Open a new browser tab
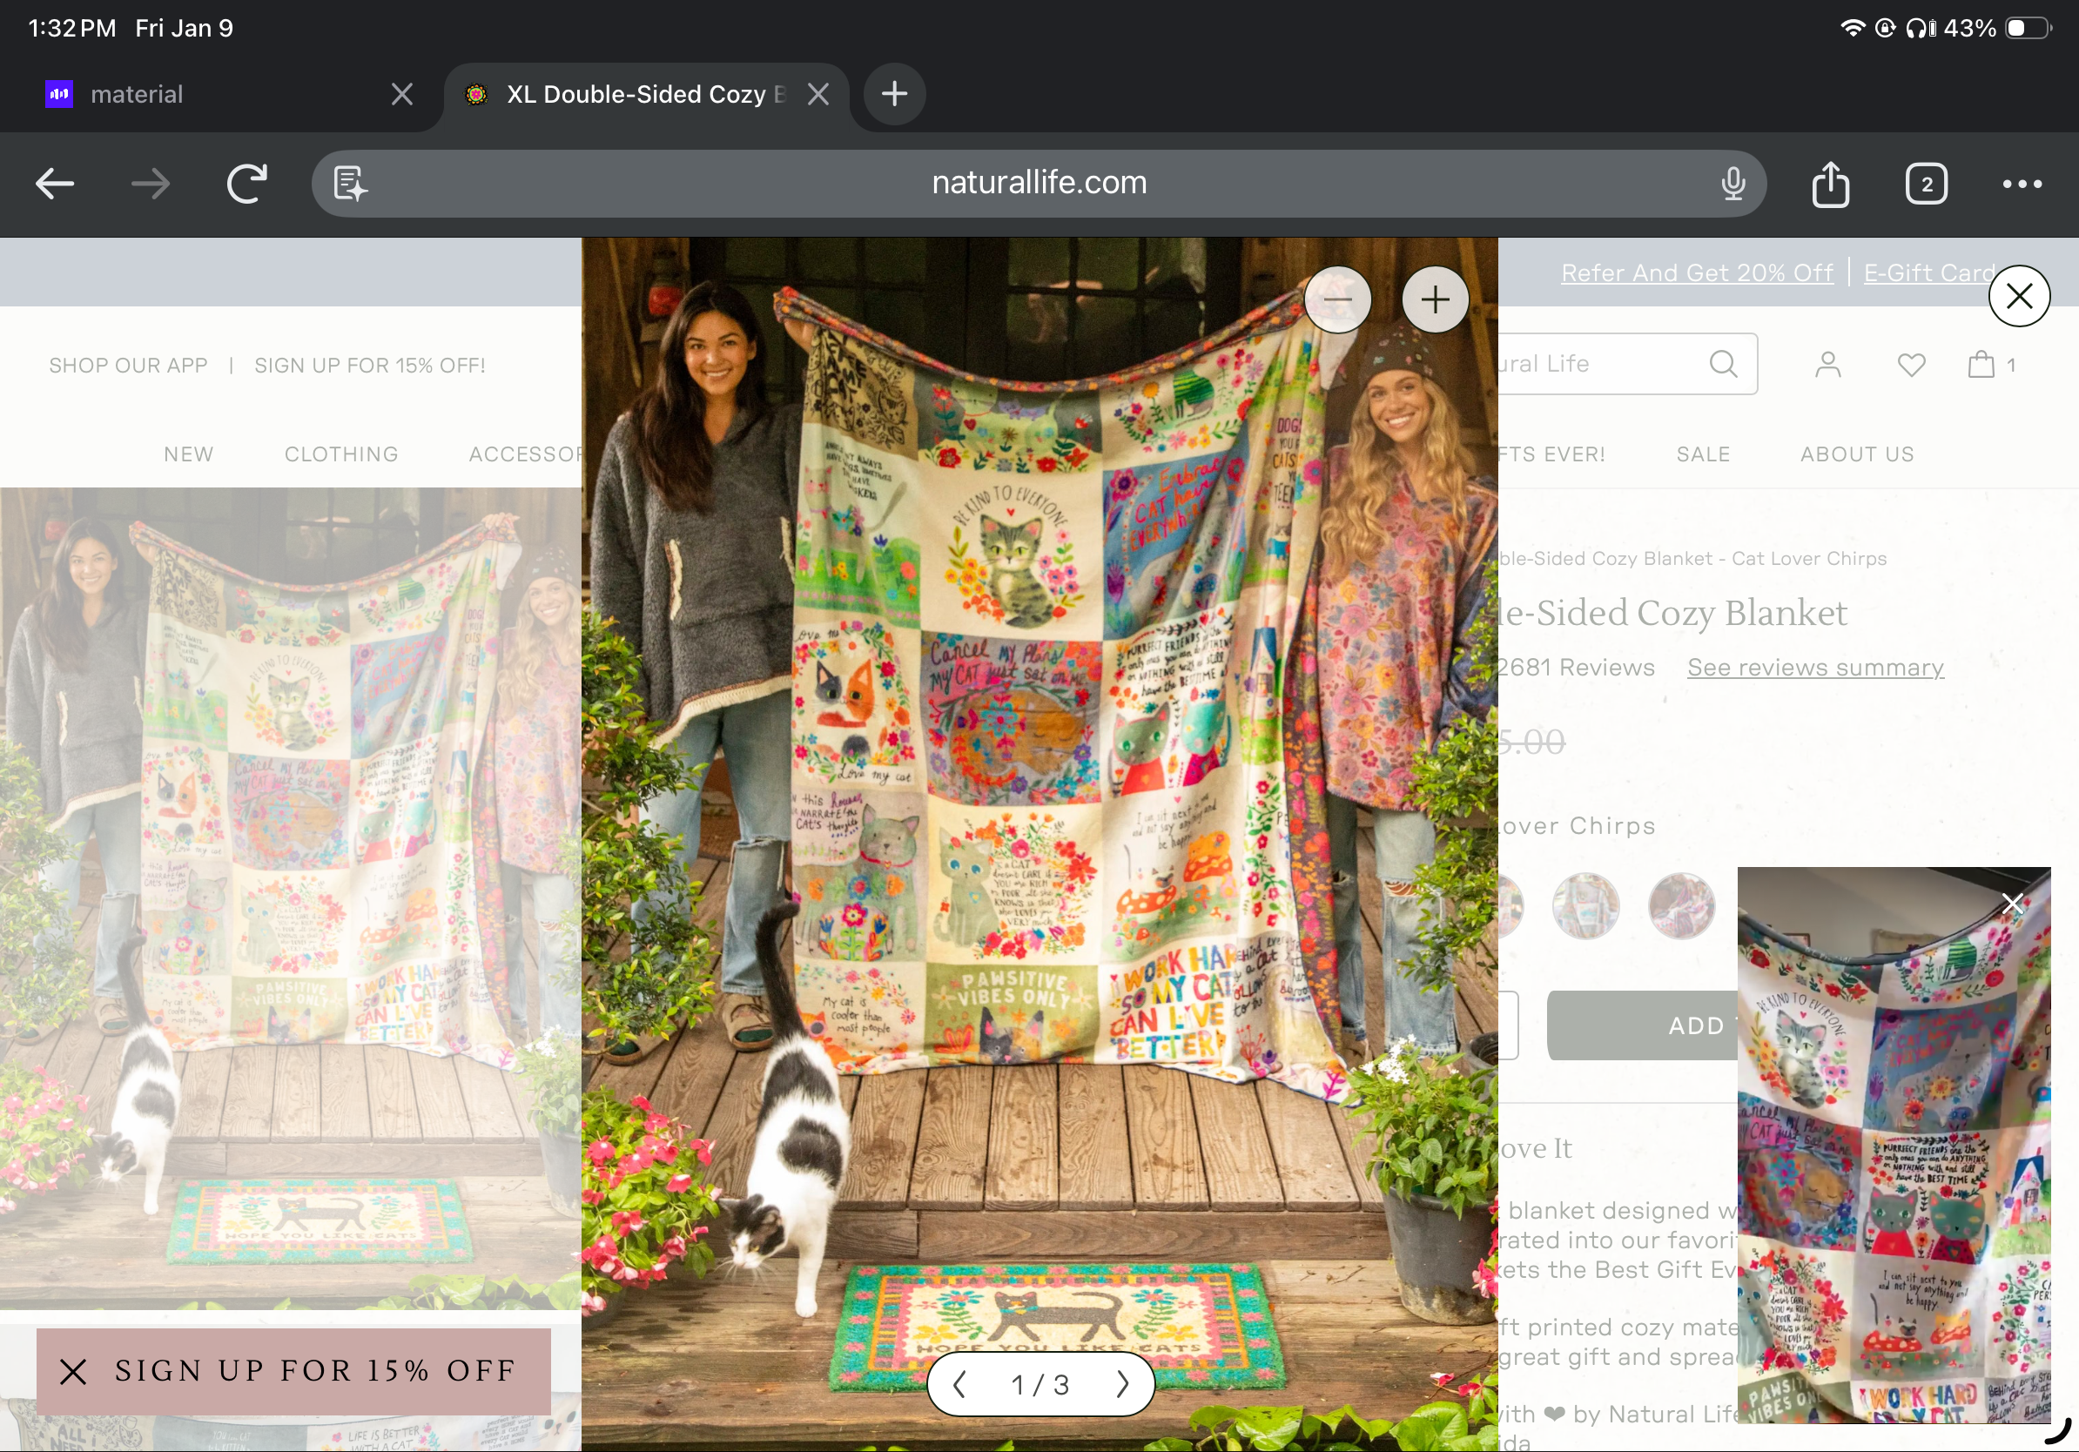Viewport: 2079px width, 1452px height. coord(894,94)
